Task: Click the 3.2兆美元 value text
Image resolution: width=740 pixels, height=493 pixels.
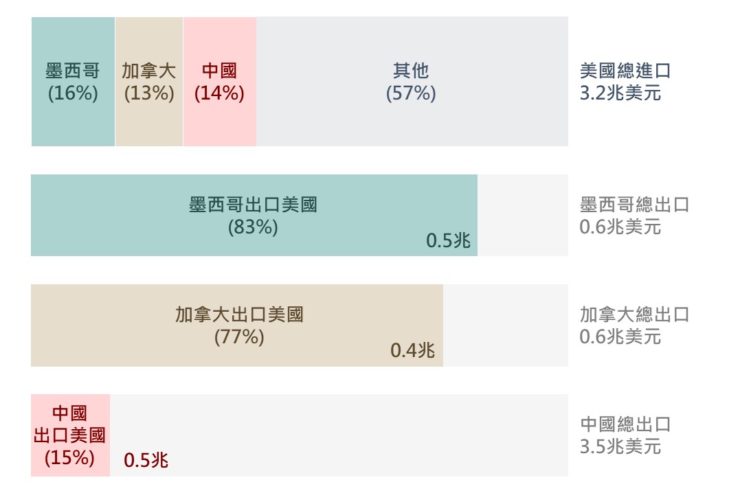Action: point(620,93)
